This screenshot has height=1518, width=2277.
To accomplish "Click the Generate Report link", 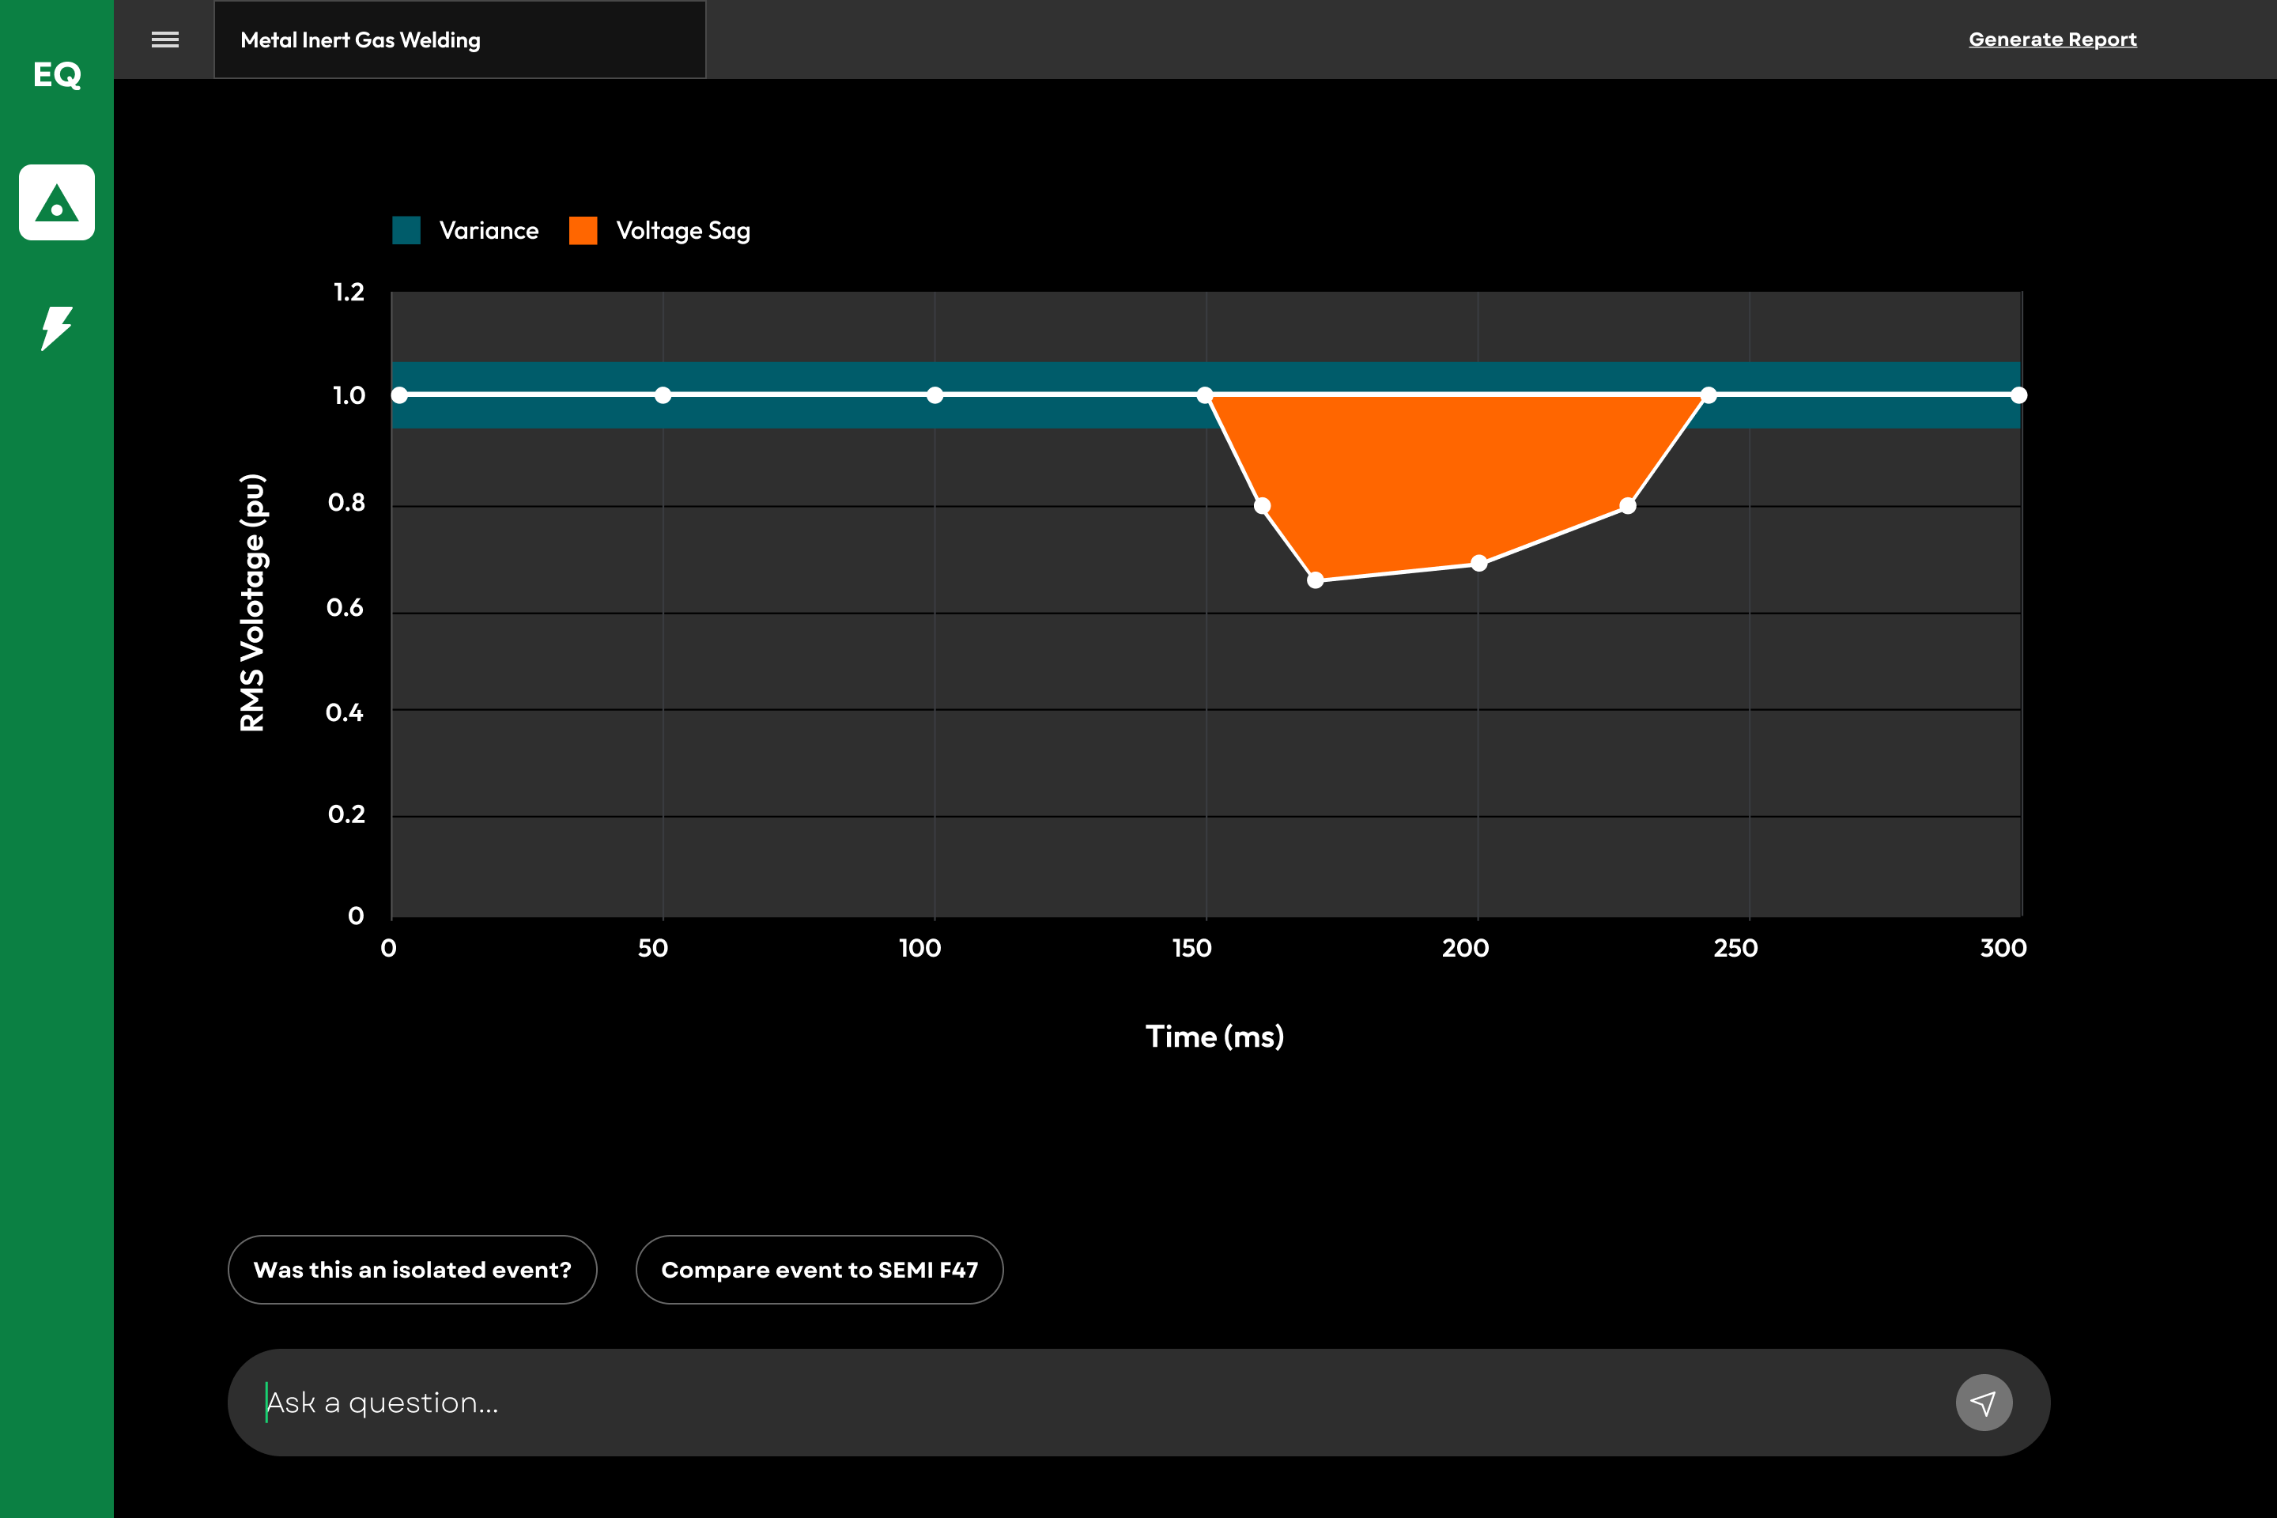I will tap(2052, 40).
